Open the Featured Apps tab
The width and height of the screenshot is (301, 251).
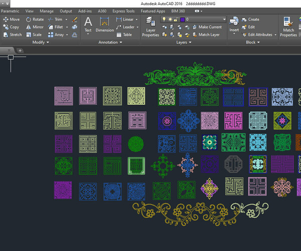click(153, 11)
